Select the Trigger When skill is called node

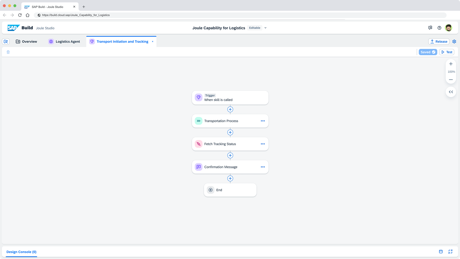[x=230, y=98]
